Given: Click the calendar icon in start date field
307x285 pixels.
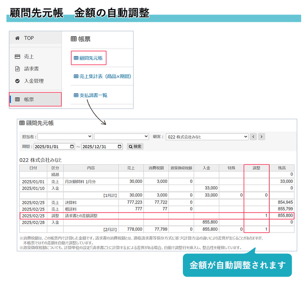Looking at the screenshot, I should pyautogui.click(x=71, y=146).
